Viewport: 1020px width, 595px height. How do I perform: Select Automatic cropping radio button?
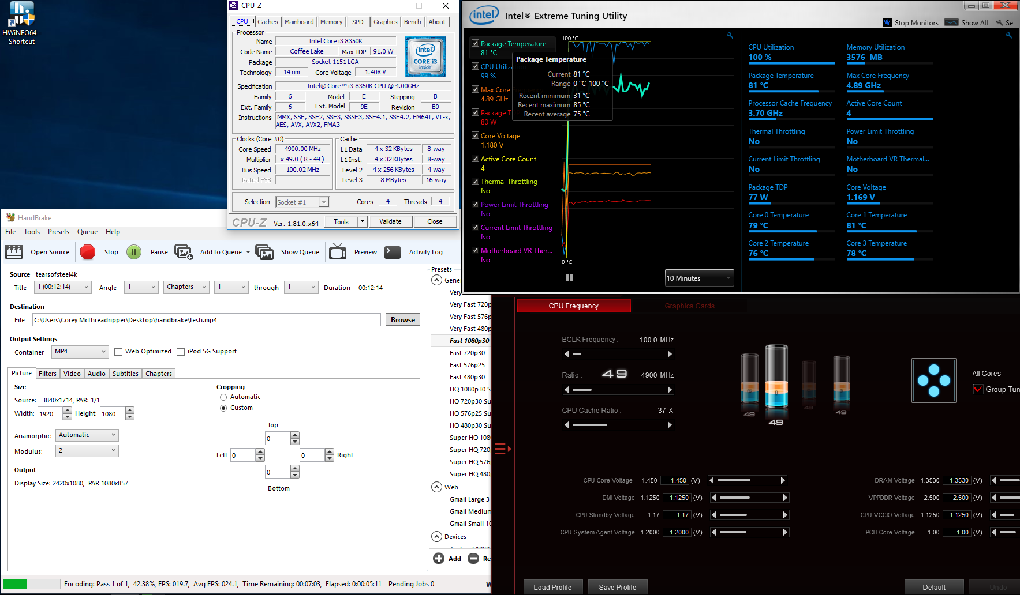[x=223, y=397]
